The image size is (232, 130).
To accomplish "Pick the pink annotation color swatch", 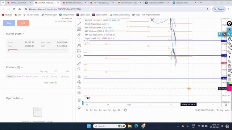I will pos(229,88).
